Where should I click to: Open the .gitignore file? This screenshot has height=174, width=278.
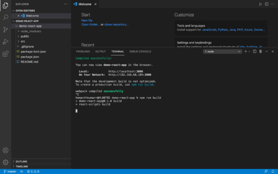[x=27, y=47]
